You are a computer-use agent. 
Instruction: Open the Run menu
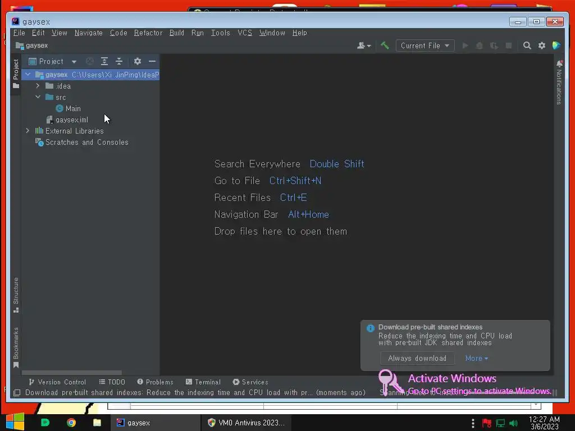197,33
